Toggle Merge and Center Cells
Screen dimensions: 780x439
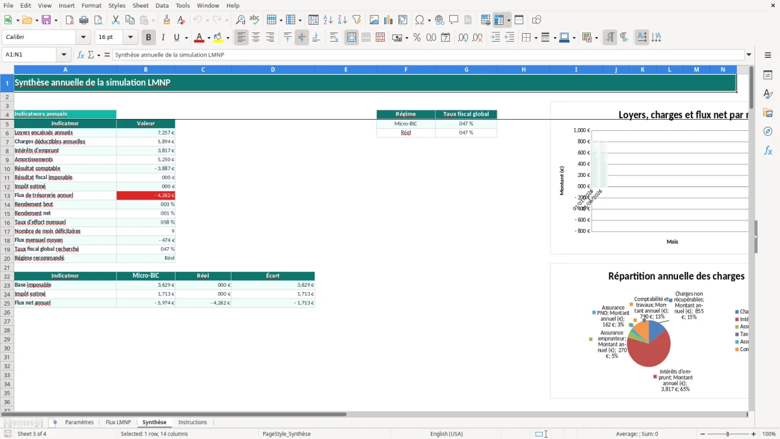[352, 38]
